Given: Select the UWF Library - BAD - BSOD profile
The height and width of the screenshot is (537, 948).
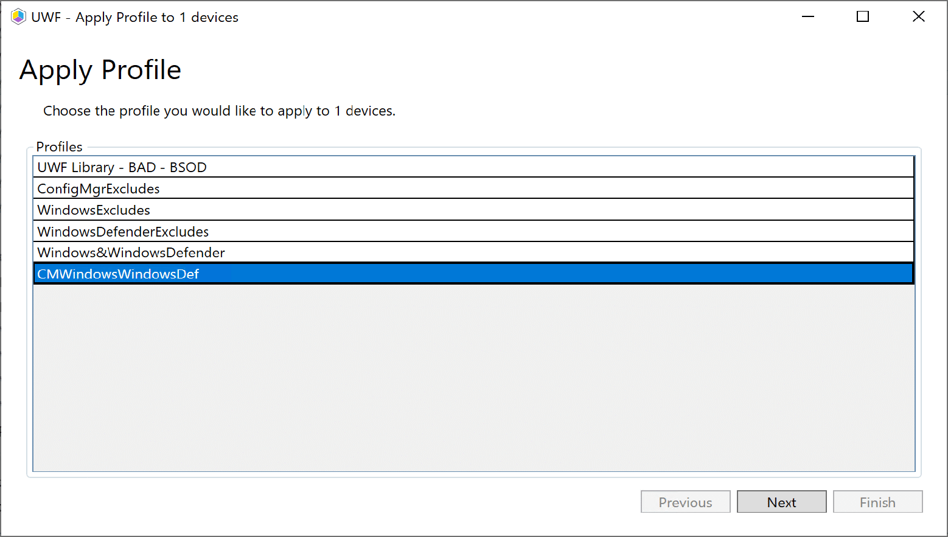Looking at the screenshot, I should pos(122,167).
